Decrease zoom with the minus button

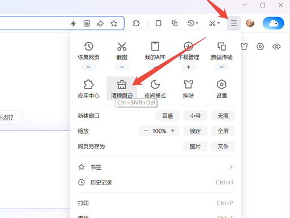click(146, 131)
